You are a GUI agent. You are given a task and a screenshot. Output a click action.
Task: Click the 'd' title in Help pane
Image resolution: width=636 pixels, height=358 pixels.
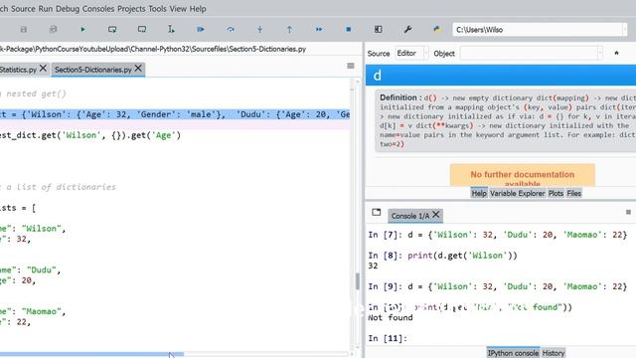(x=378, y=76)
